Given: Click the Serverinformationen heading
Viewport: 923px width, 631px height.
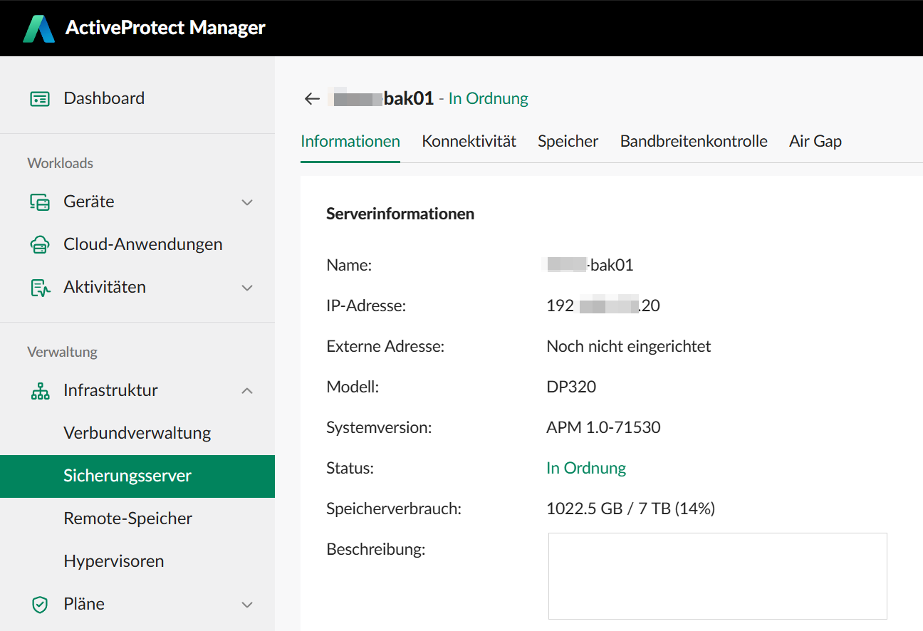Looking at the screenshot, I should (400, 214).
